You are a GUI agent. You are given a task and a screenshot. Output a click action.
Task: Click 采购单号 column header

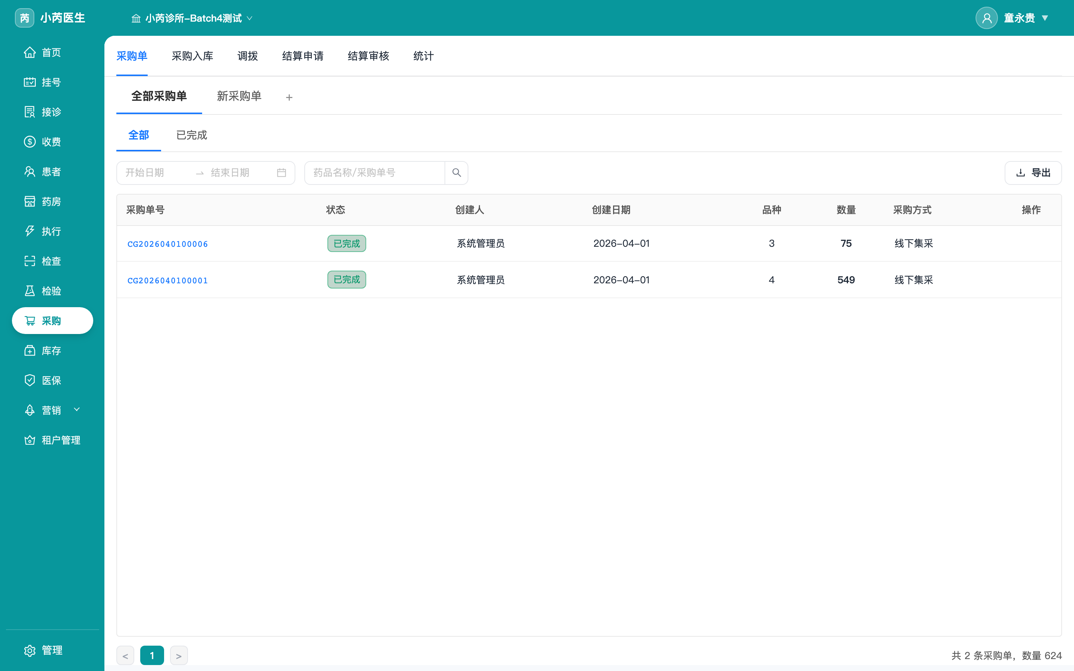(145, 210)
